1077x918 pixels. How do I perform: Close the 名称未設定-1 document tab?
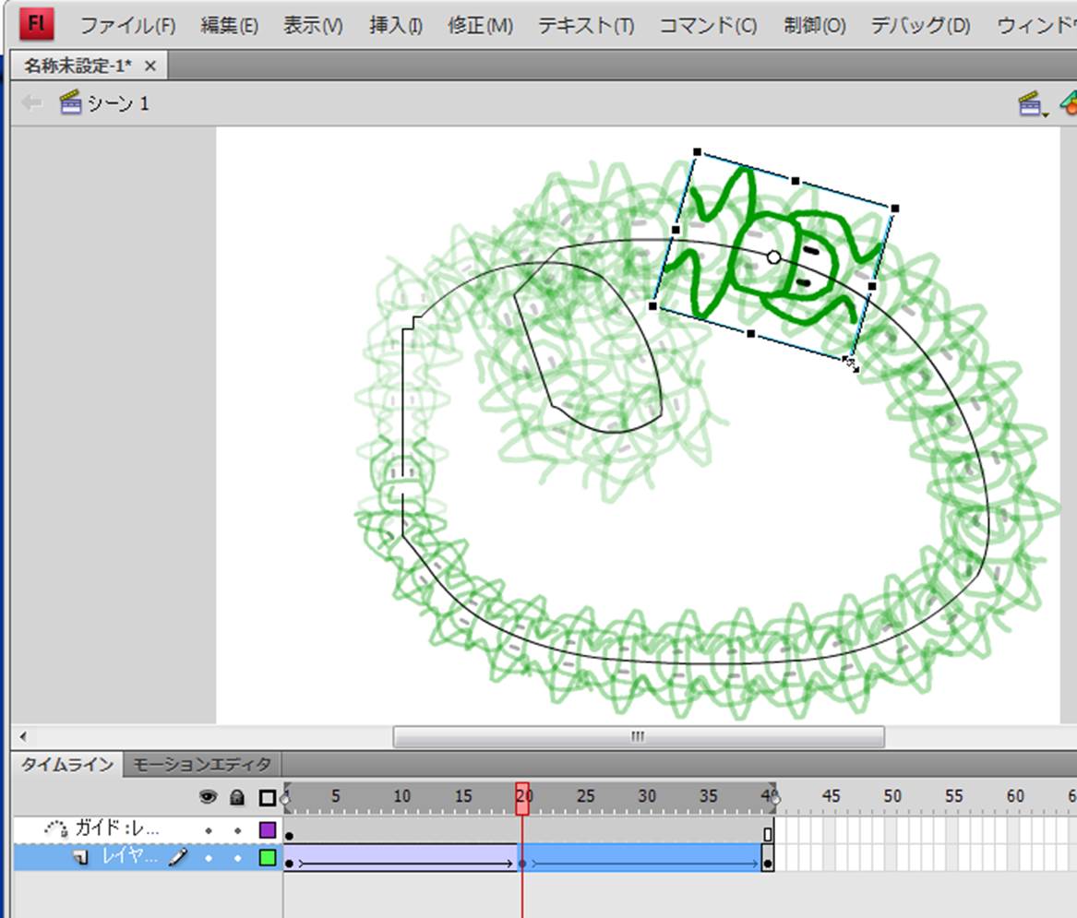point(150,66)
